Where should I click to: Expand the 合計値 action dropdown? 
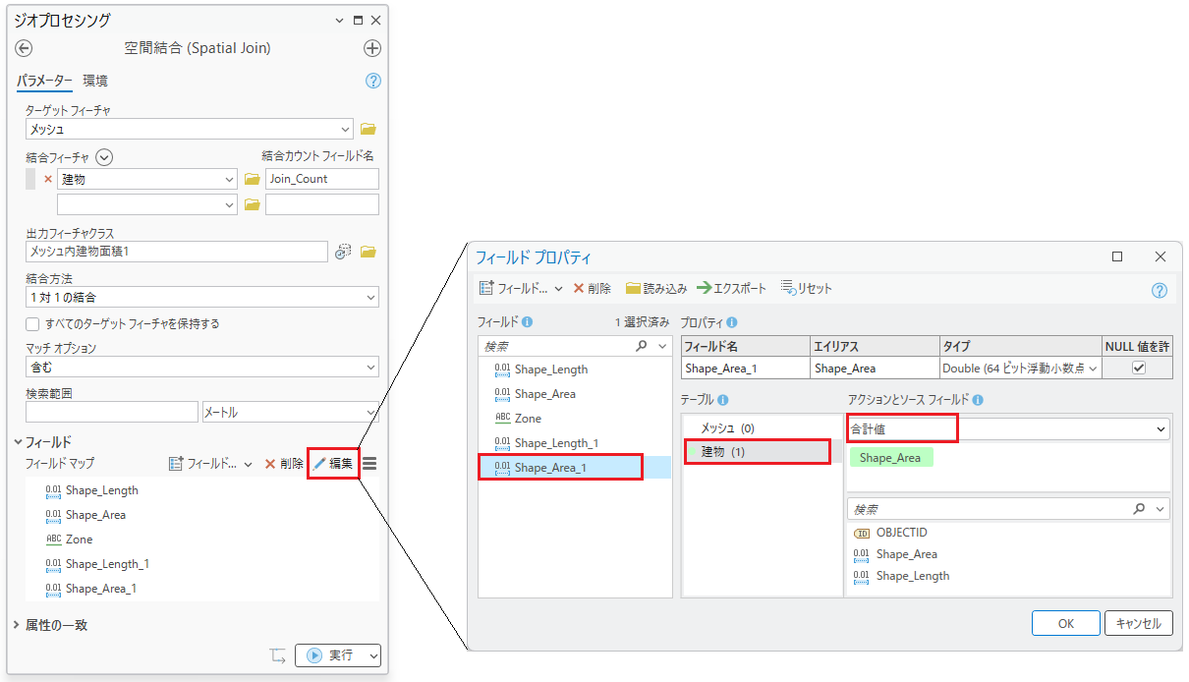coord(1161,429)
